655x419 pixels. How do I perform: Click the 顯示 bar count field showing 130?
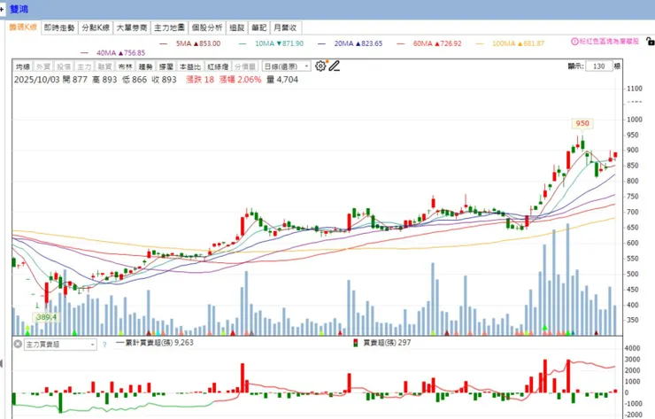point(598,66)
